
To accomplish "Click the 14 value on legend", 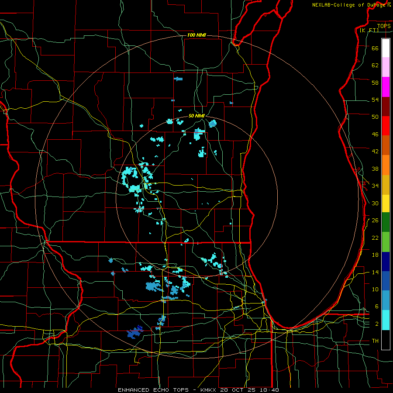I will [375, 272].
